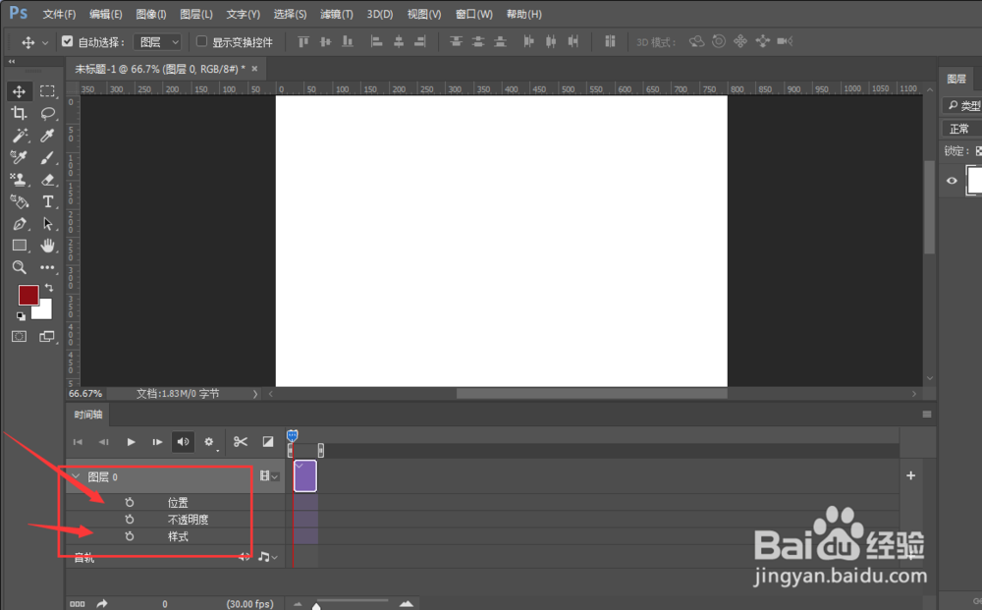Convert to frame animation button
Image resolution: width=982 pixels, height=610 pixels.
tap(78, 604)
